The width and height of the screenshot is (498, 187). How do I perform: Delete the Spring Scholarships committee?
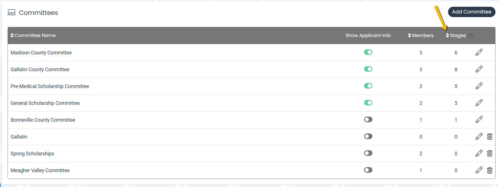(490, 153)
